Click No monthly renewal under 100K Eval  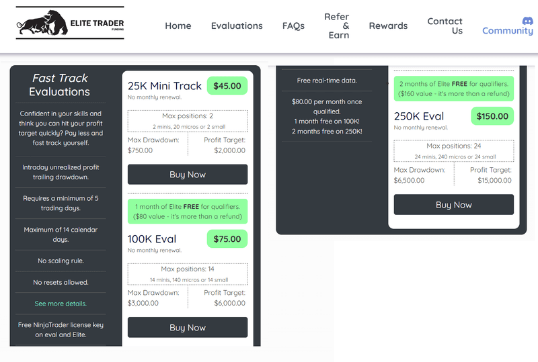tap(155, 251)
